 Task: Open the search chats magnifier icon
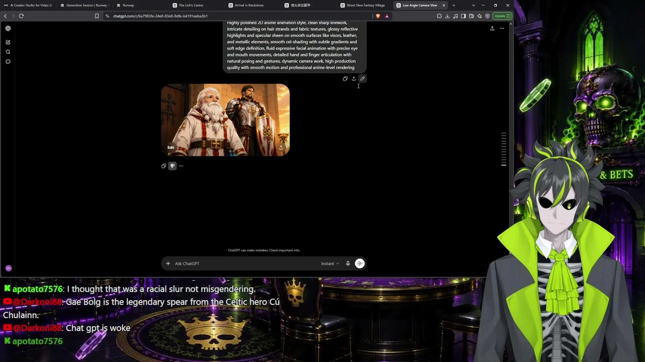coord(8,52)
